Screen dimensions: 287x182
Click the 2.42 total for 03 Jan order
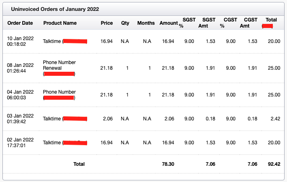tap(274, 119)
